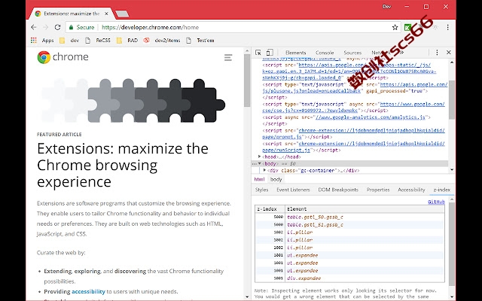Image resolution: width=482 pixels, height=301 pixels.
Task: Expand the head element node
Action: point(259,157)
